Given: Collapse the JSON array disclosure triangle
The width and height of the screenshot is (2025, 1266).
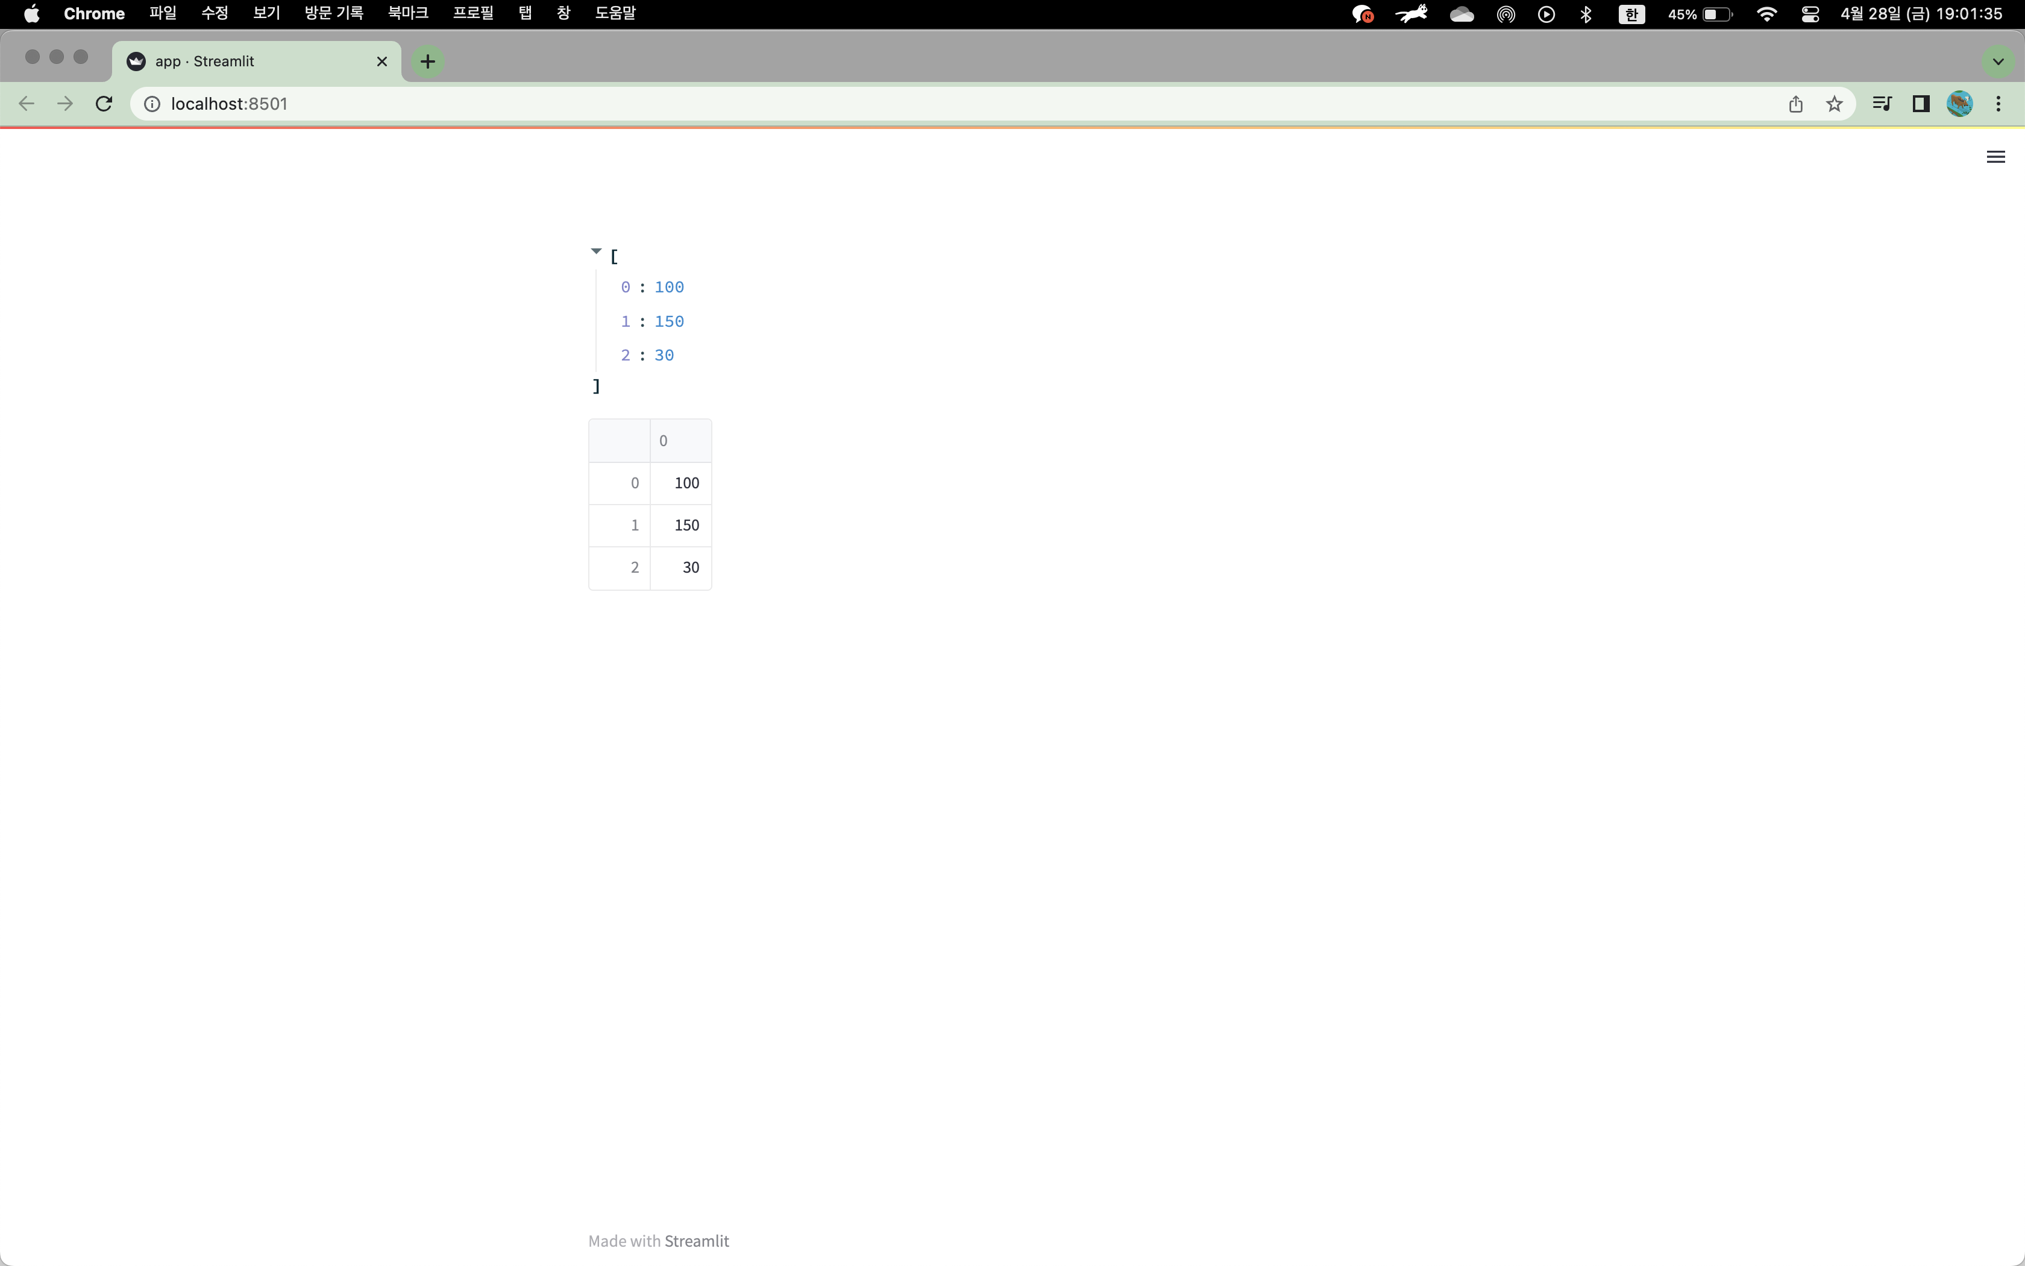Looking at the screenshot, I should click(596, 251).
